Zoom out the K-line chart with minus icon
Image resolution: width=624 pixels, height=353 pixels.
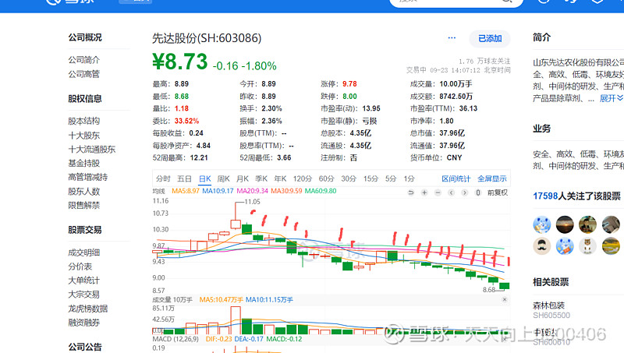click(438, 192)
